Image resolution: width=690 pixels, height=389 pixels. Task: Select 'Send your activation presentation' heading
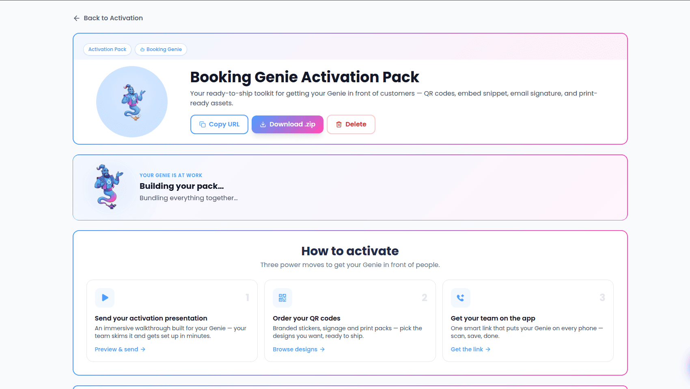tap(151, 318)
